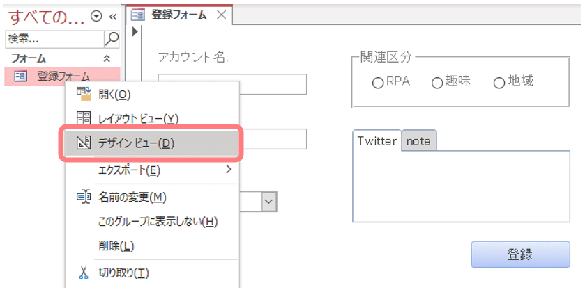585x292 pixels.
Task: Click the 検索 search input field
Action: pos(54,39)
